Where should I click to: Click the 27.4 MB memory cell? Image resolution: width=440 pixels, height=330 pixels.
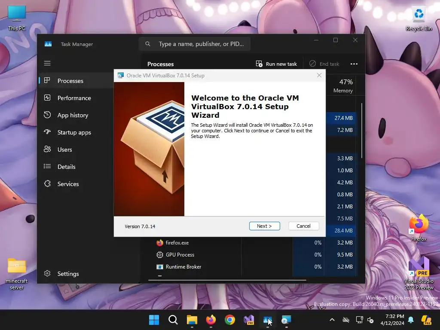[x=341, y=118]
